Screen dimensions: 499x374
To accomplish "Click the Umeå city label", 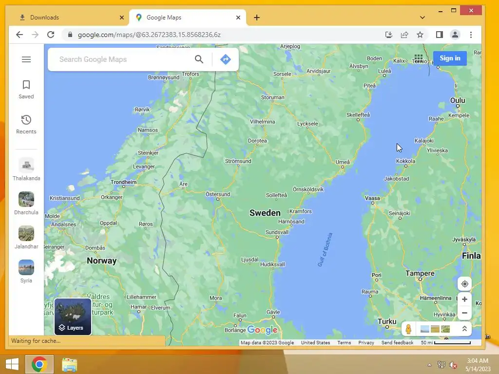I will [343, 162].
